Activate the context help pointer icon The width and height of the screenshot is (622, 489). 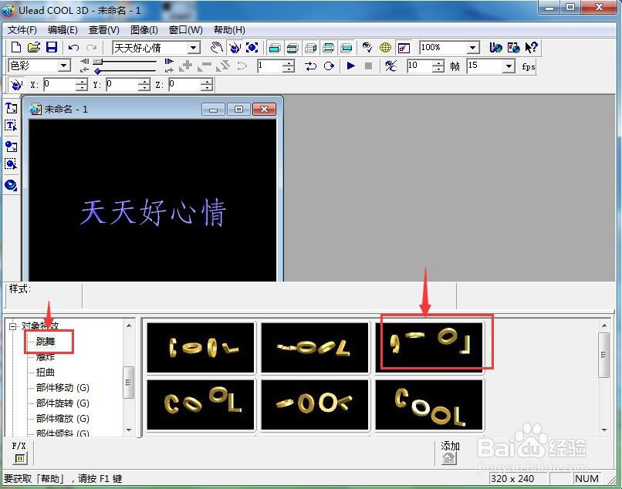pos(531,48)
